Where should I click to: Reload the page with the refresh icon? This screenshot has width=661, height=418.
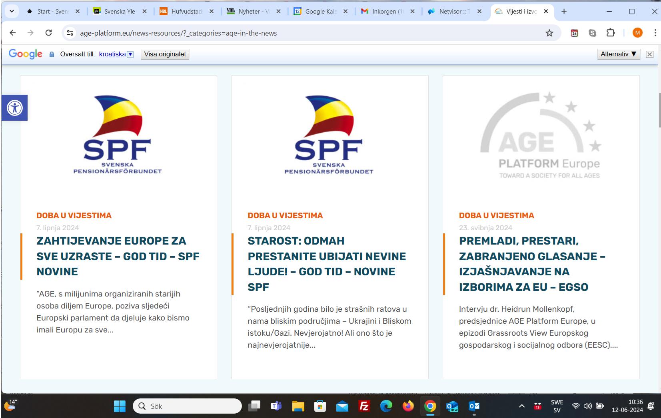pos(49,33)
